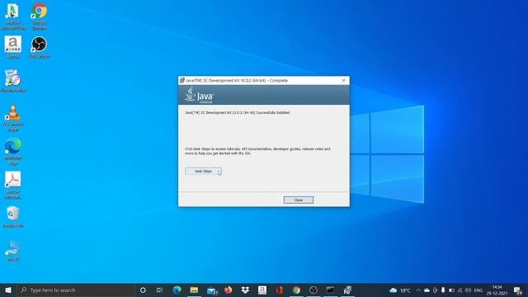The image size is (528, 297).
Task: Switch to Google Chrome on the taskbar
Action: [296, 290]
